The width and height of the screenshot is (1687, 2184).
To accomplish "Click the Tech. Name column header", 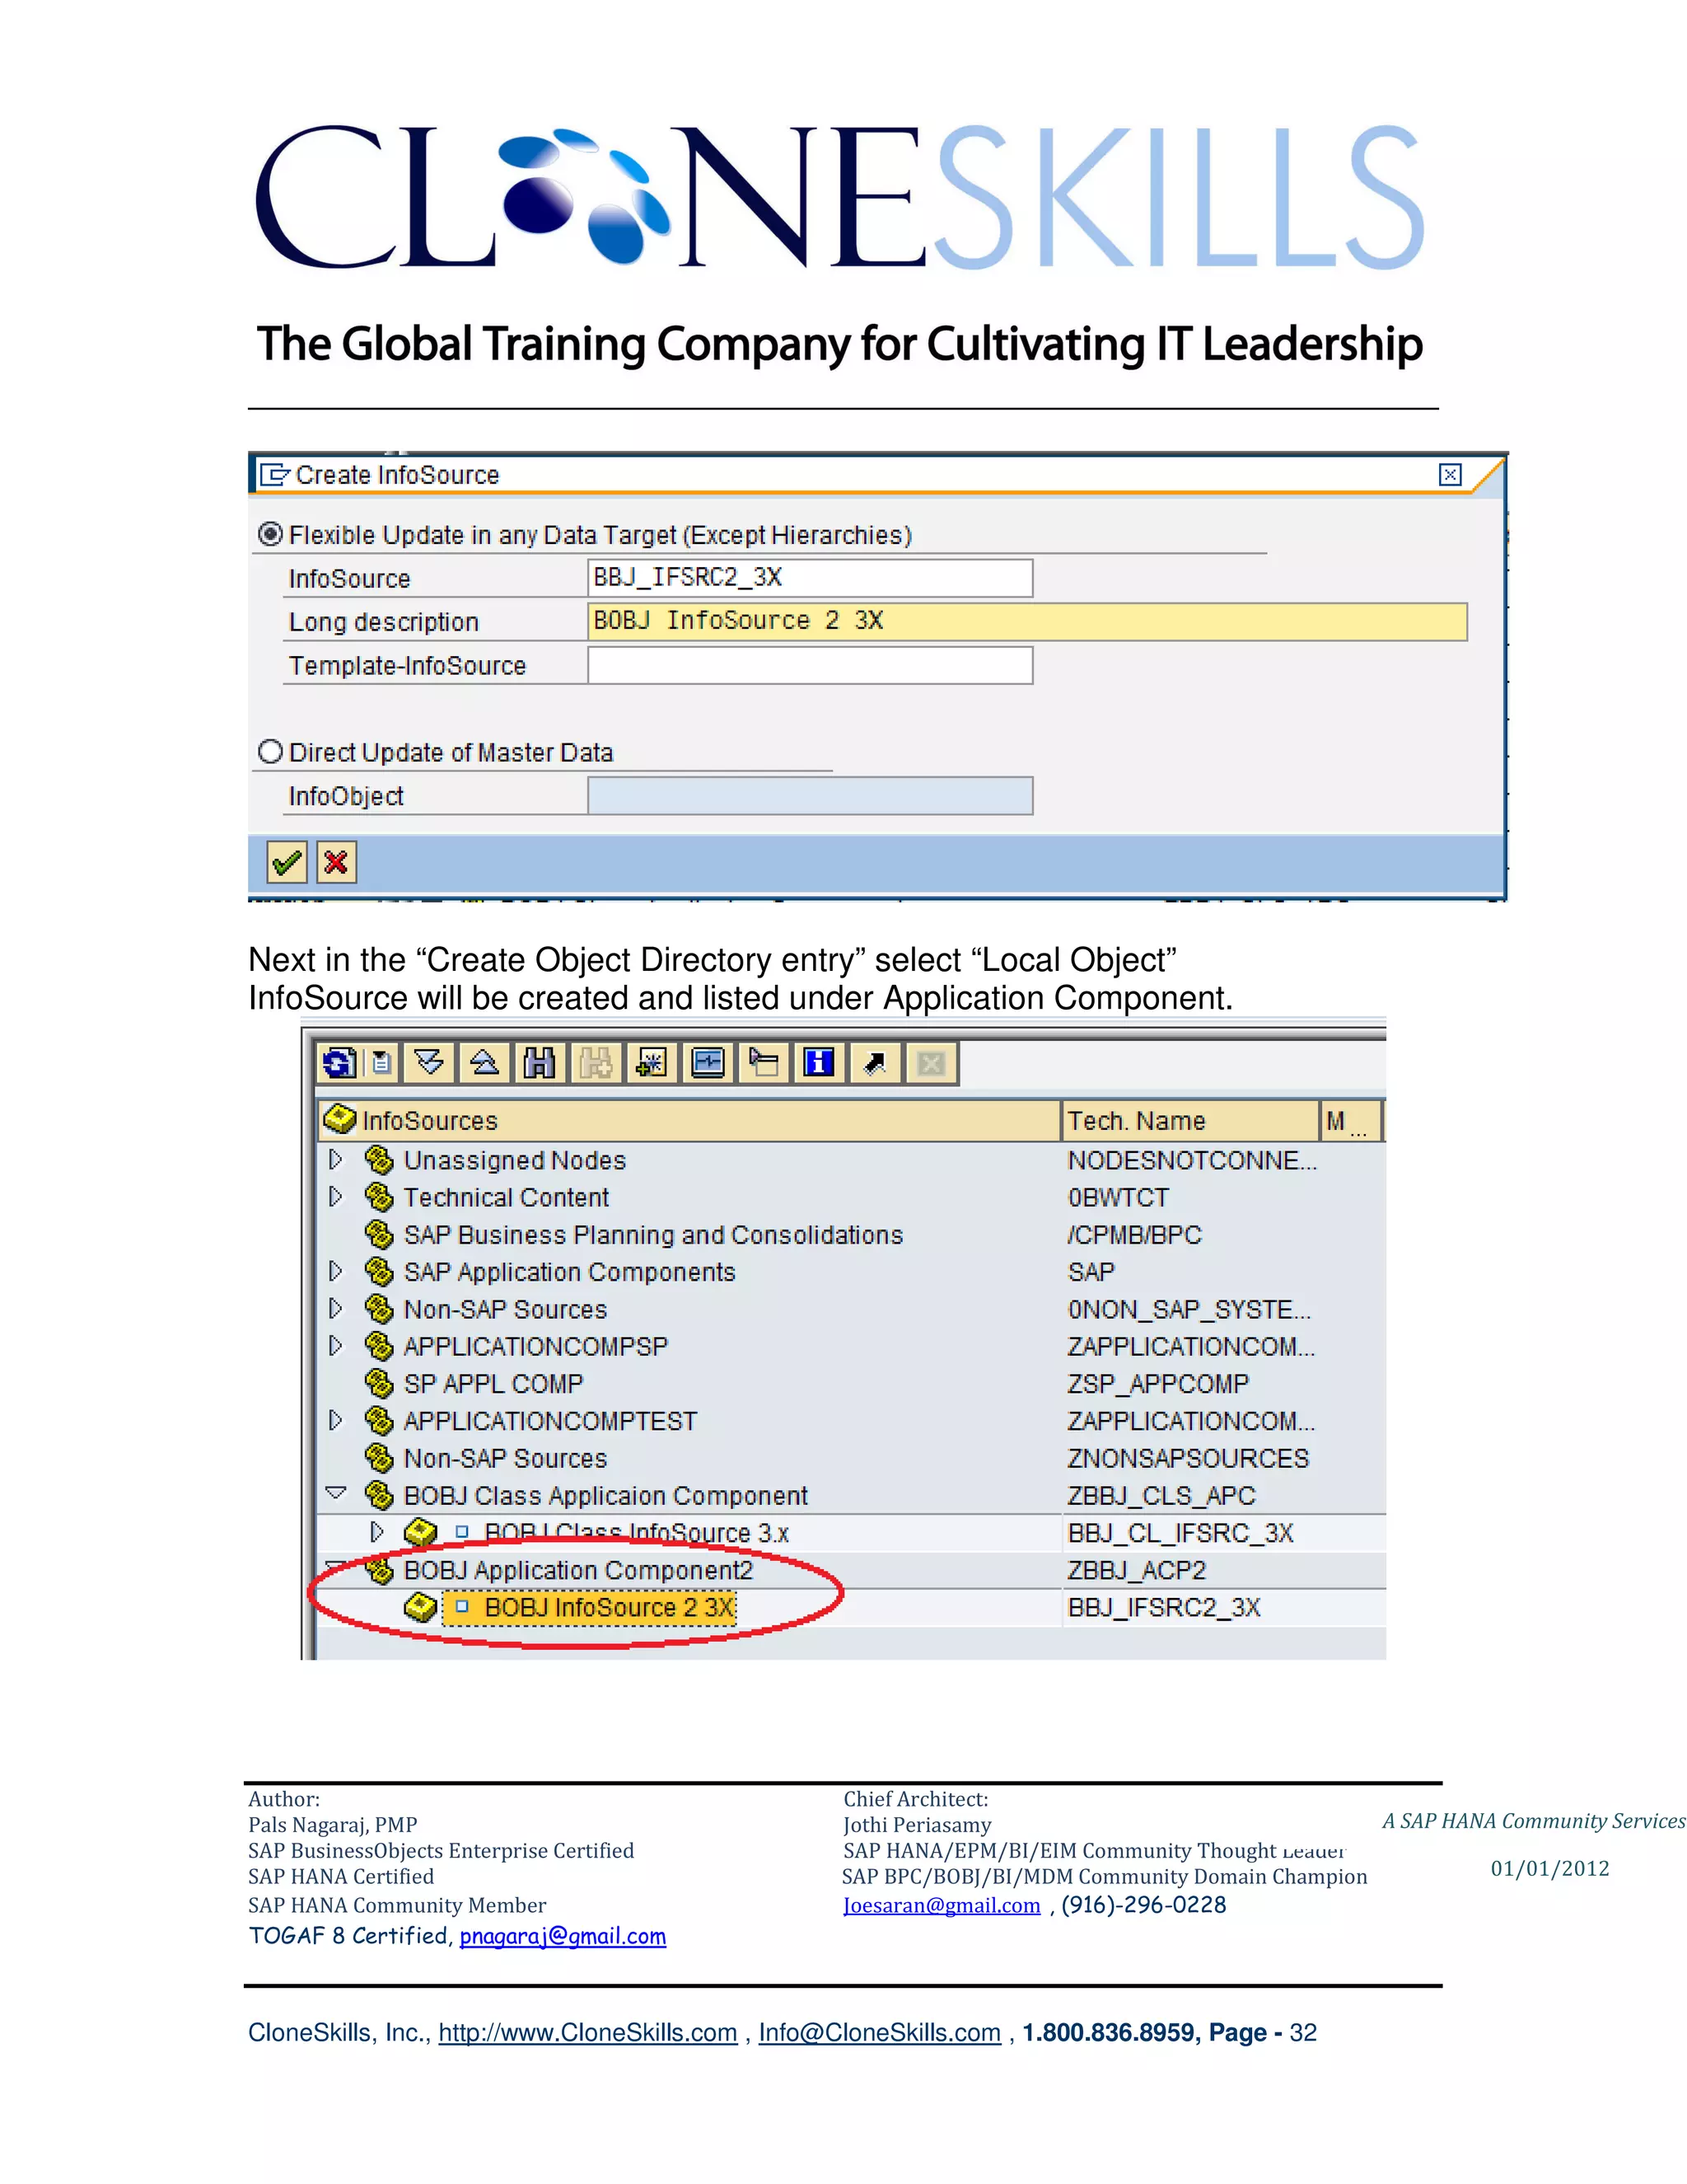I will coord(1190,1120).
